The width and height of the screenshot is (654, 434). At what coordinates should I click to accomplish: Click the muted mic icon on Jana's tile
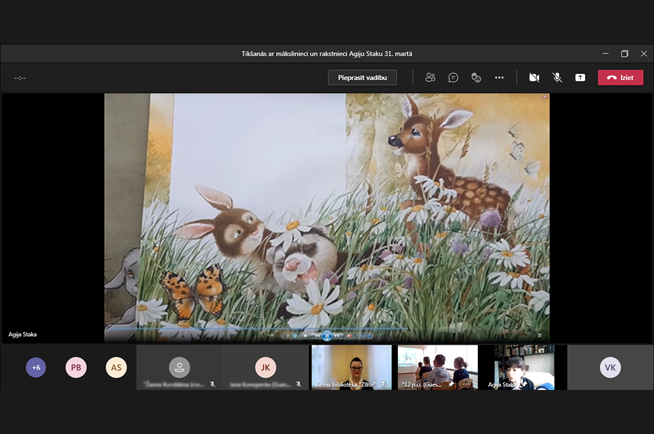tap(299, 384)
